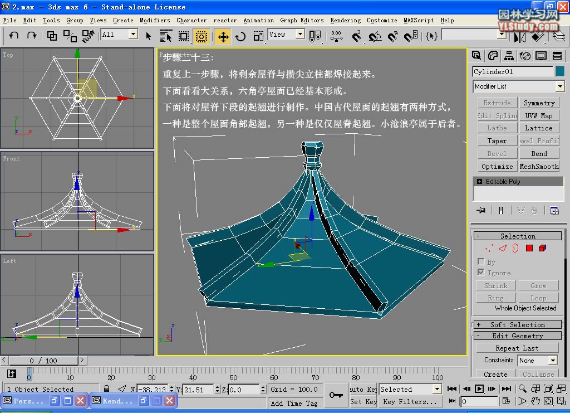The image size is (570, 413).
Task: Open the Graph Editors menu
Action: pos(302,21)
